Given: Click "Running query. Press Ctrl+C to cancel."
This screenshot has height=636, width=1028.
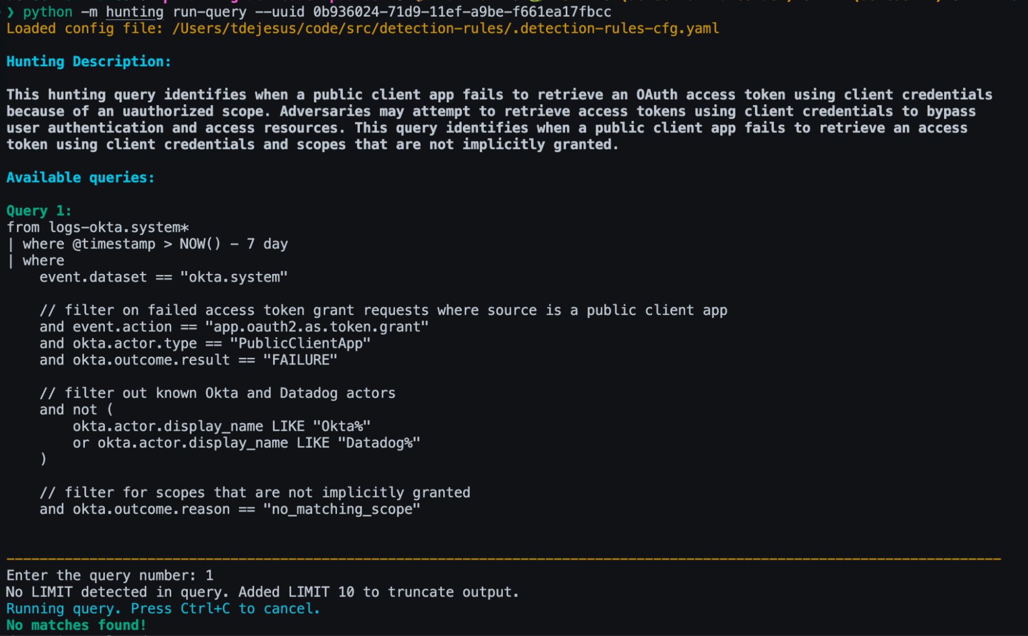Looking at the screenshot, I should (163, 609).
